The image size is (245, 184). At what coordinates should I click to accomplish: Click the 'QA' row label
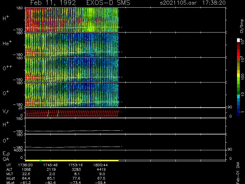click(6, 159)
